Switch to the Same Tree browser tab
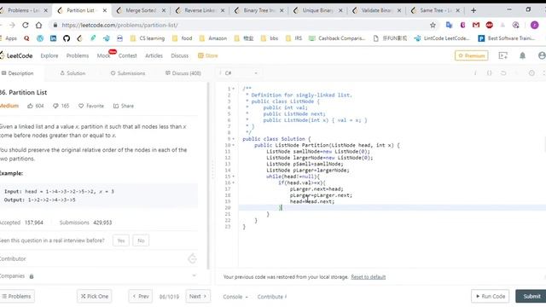Viewport: 546px width, 307px height. (x=435, y=10)
